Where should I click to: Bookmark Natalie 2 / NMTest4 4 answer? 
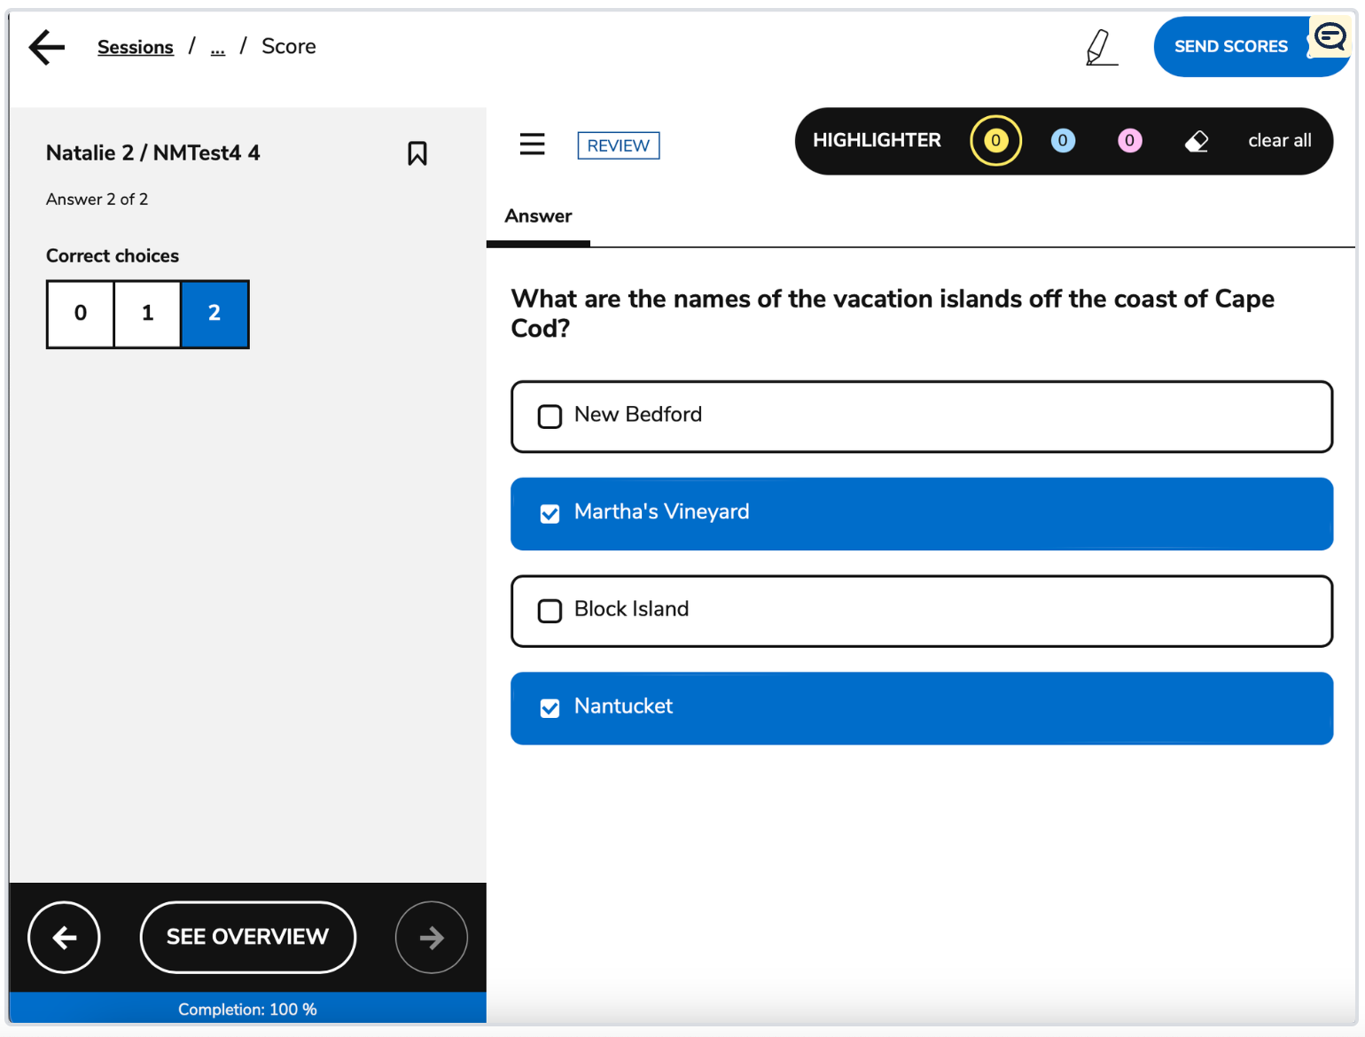(x=417, y=153)
